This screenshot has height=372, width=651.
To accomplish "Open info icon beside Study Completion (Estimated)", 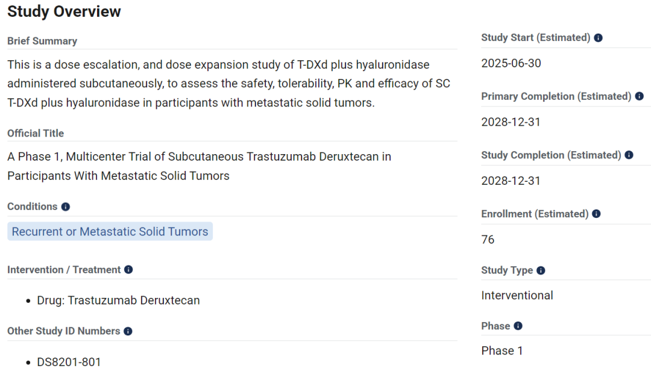I will [629, 155].
